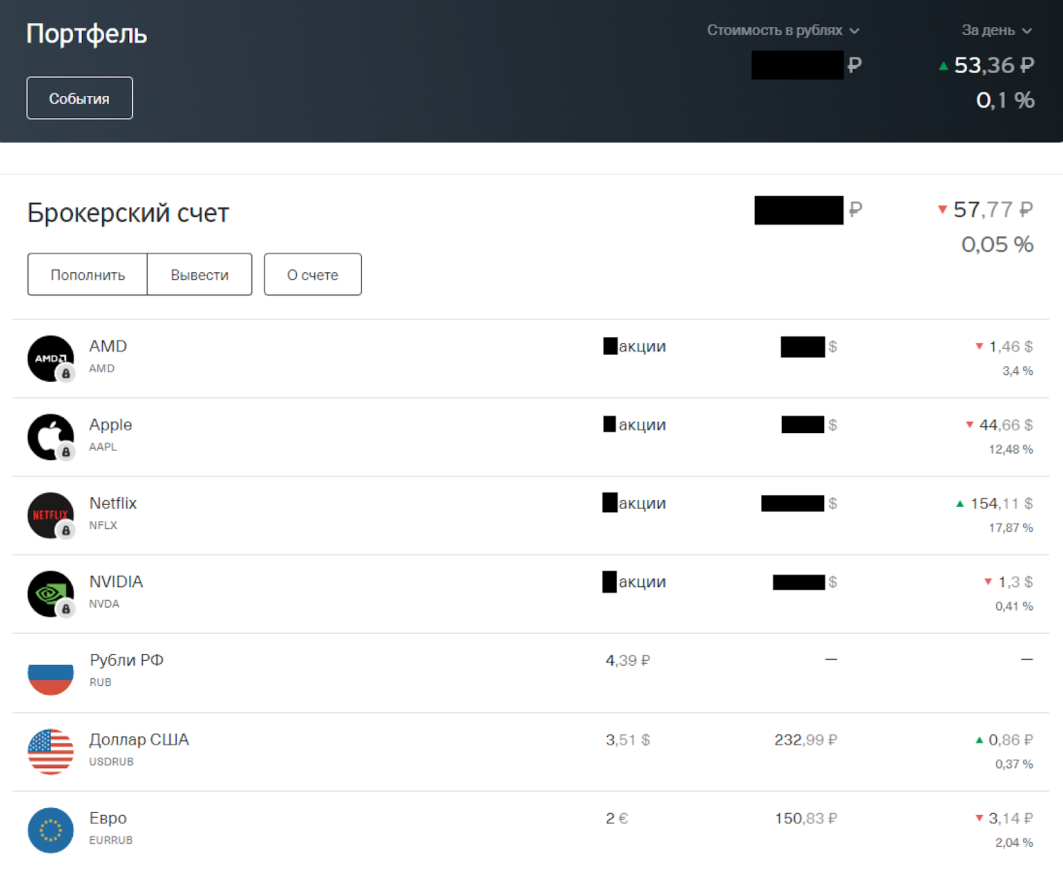Click the Брокерский счет heading
1063x869 pixels.
pos(128,213)
